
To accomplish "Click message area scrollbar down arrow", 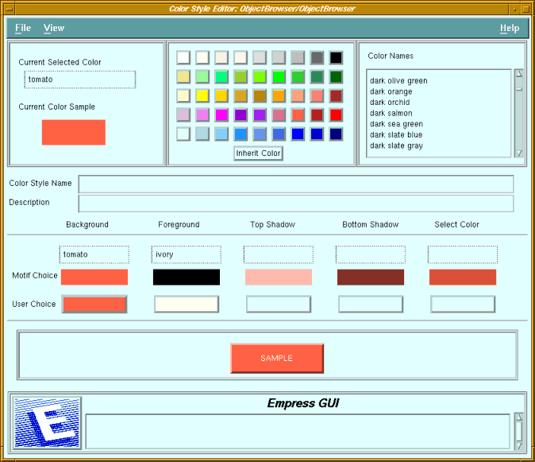I will coord(519,446).
